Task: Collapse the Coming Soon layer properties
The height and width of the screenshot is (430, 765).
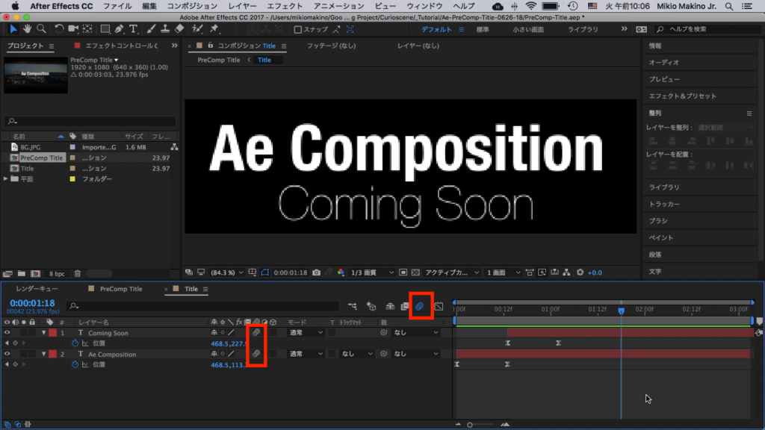Action: point(44,333)
